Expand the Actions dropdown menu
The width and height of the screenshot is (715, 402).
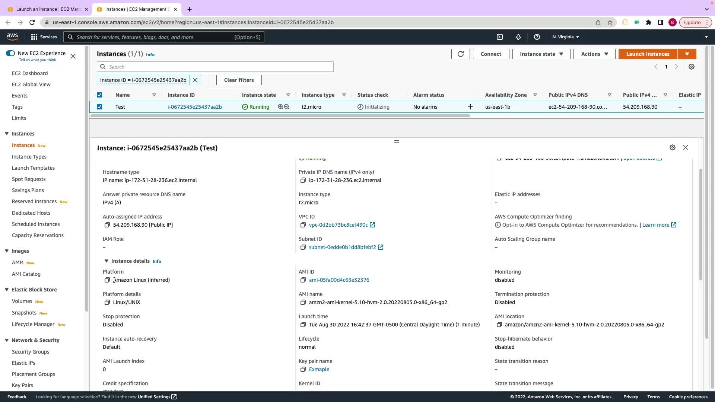coord(594,54)
